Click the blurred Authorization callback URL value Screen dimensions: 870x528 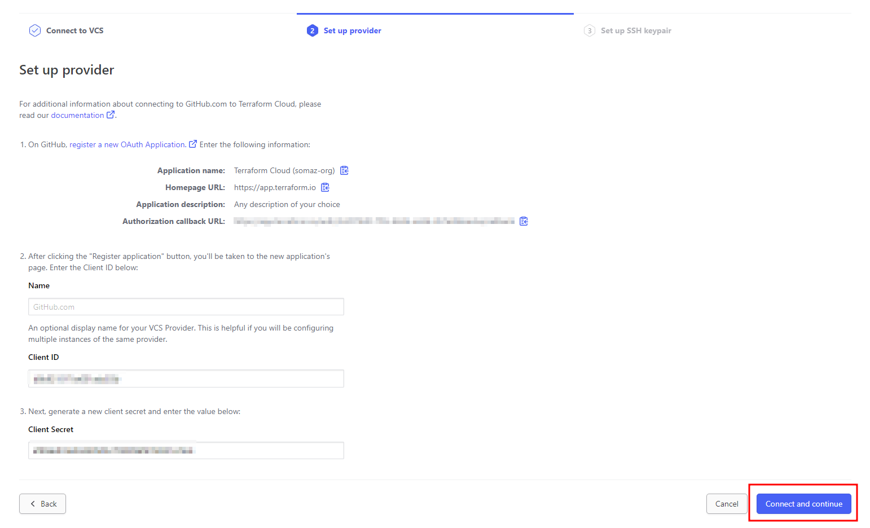[x=374, y=221]
